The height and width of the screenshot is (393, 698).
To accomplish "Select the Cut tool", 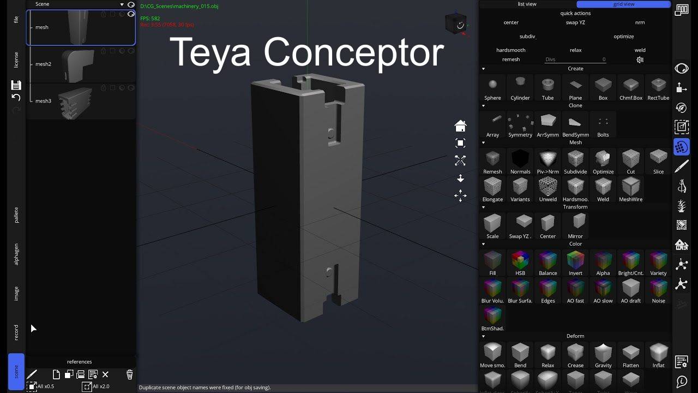I will point(630,160).
